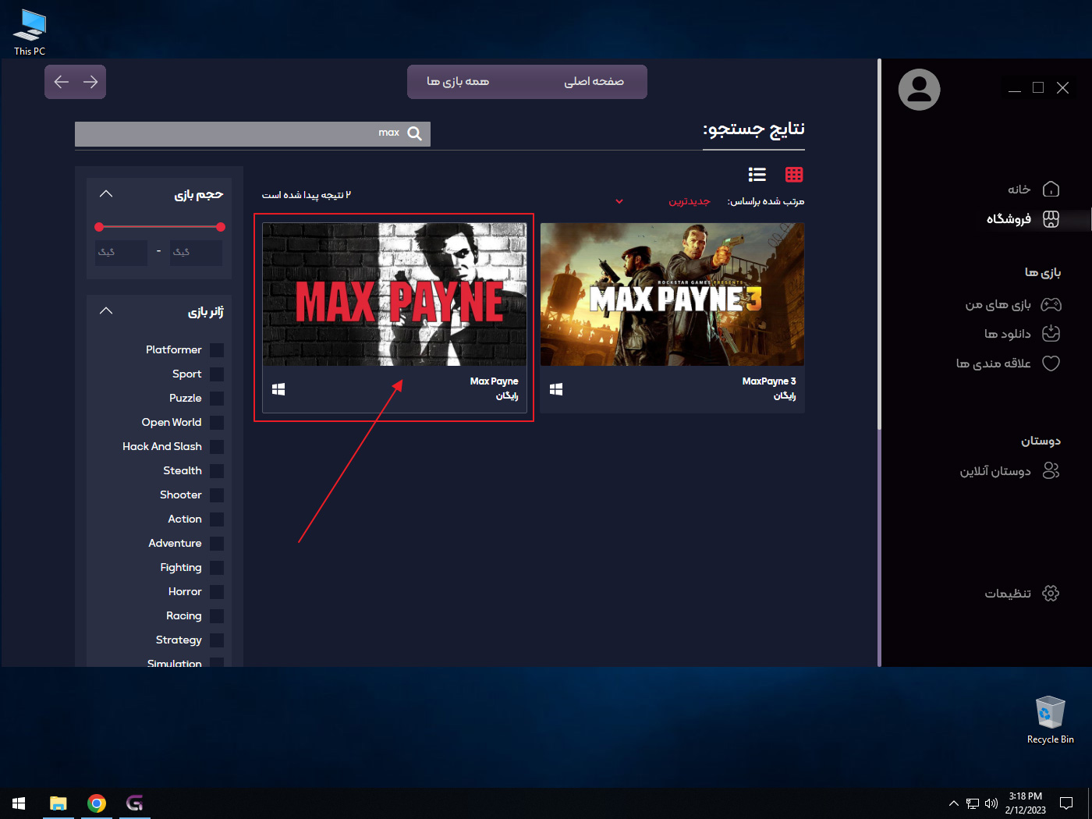Screen dimensions: 1092x819
Task: Collapse the game size filter section
Action: pos(106,194)
